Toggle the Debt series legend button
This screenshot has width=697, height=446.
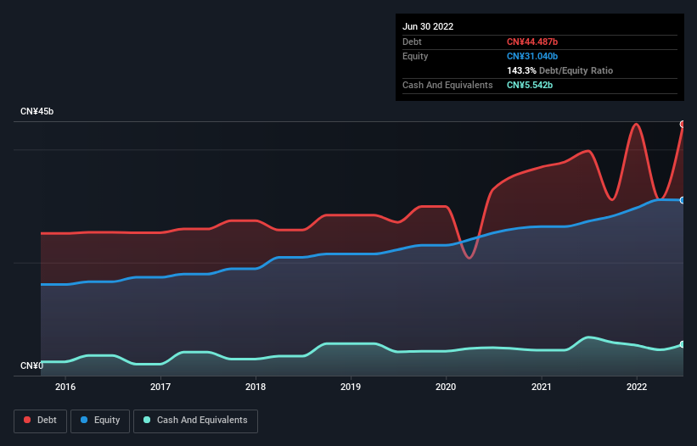click(40, 421)
